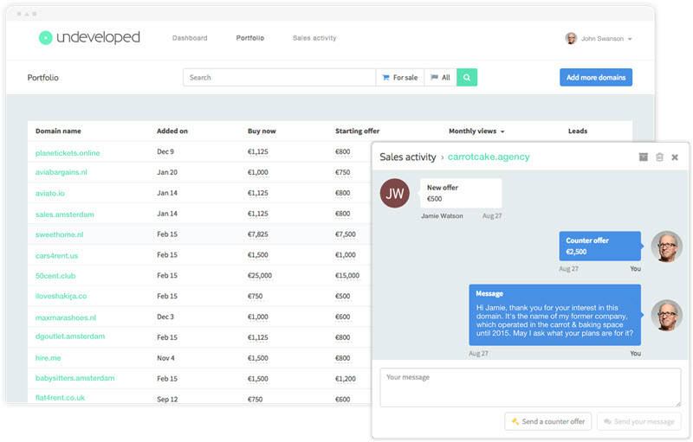693x442 pixels.
Task: Open planetickets.online domain
Action: [68, 153]
